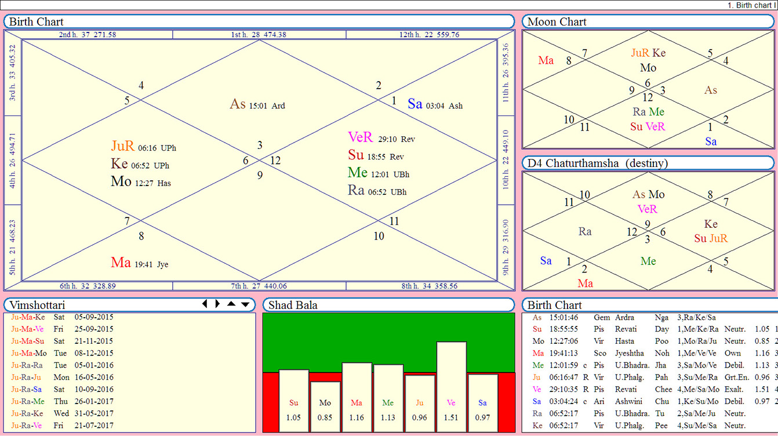Click the left arrow in Vimshottari header
The image size is (778, 436).
tap(203, 304)
